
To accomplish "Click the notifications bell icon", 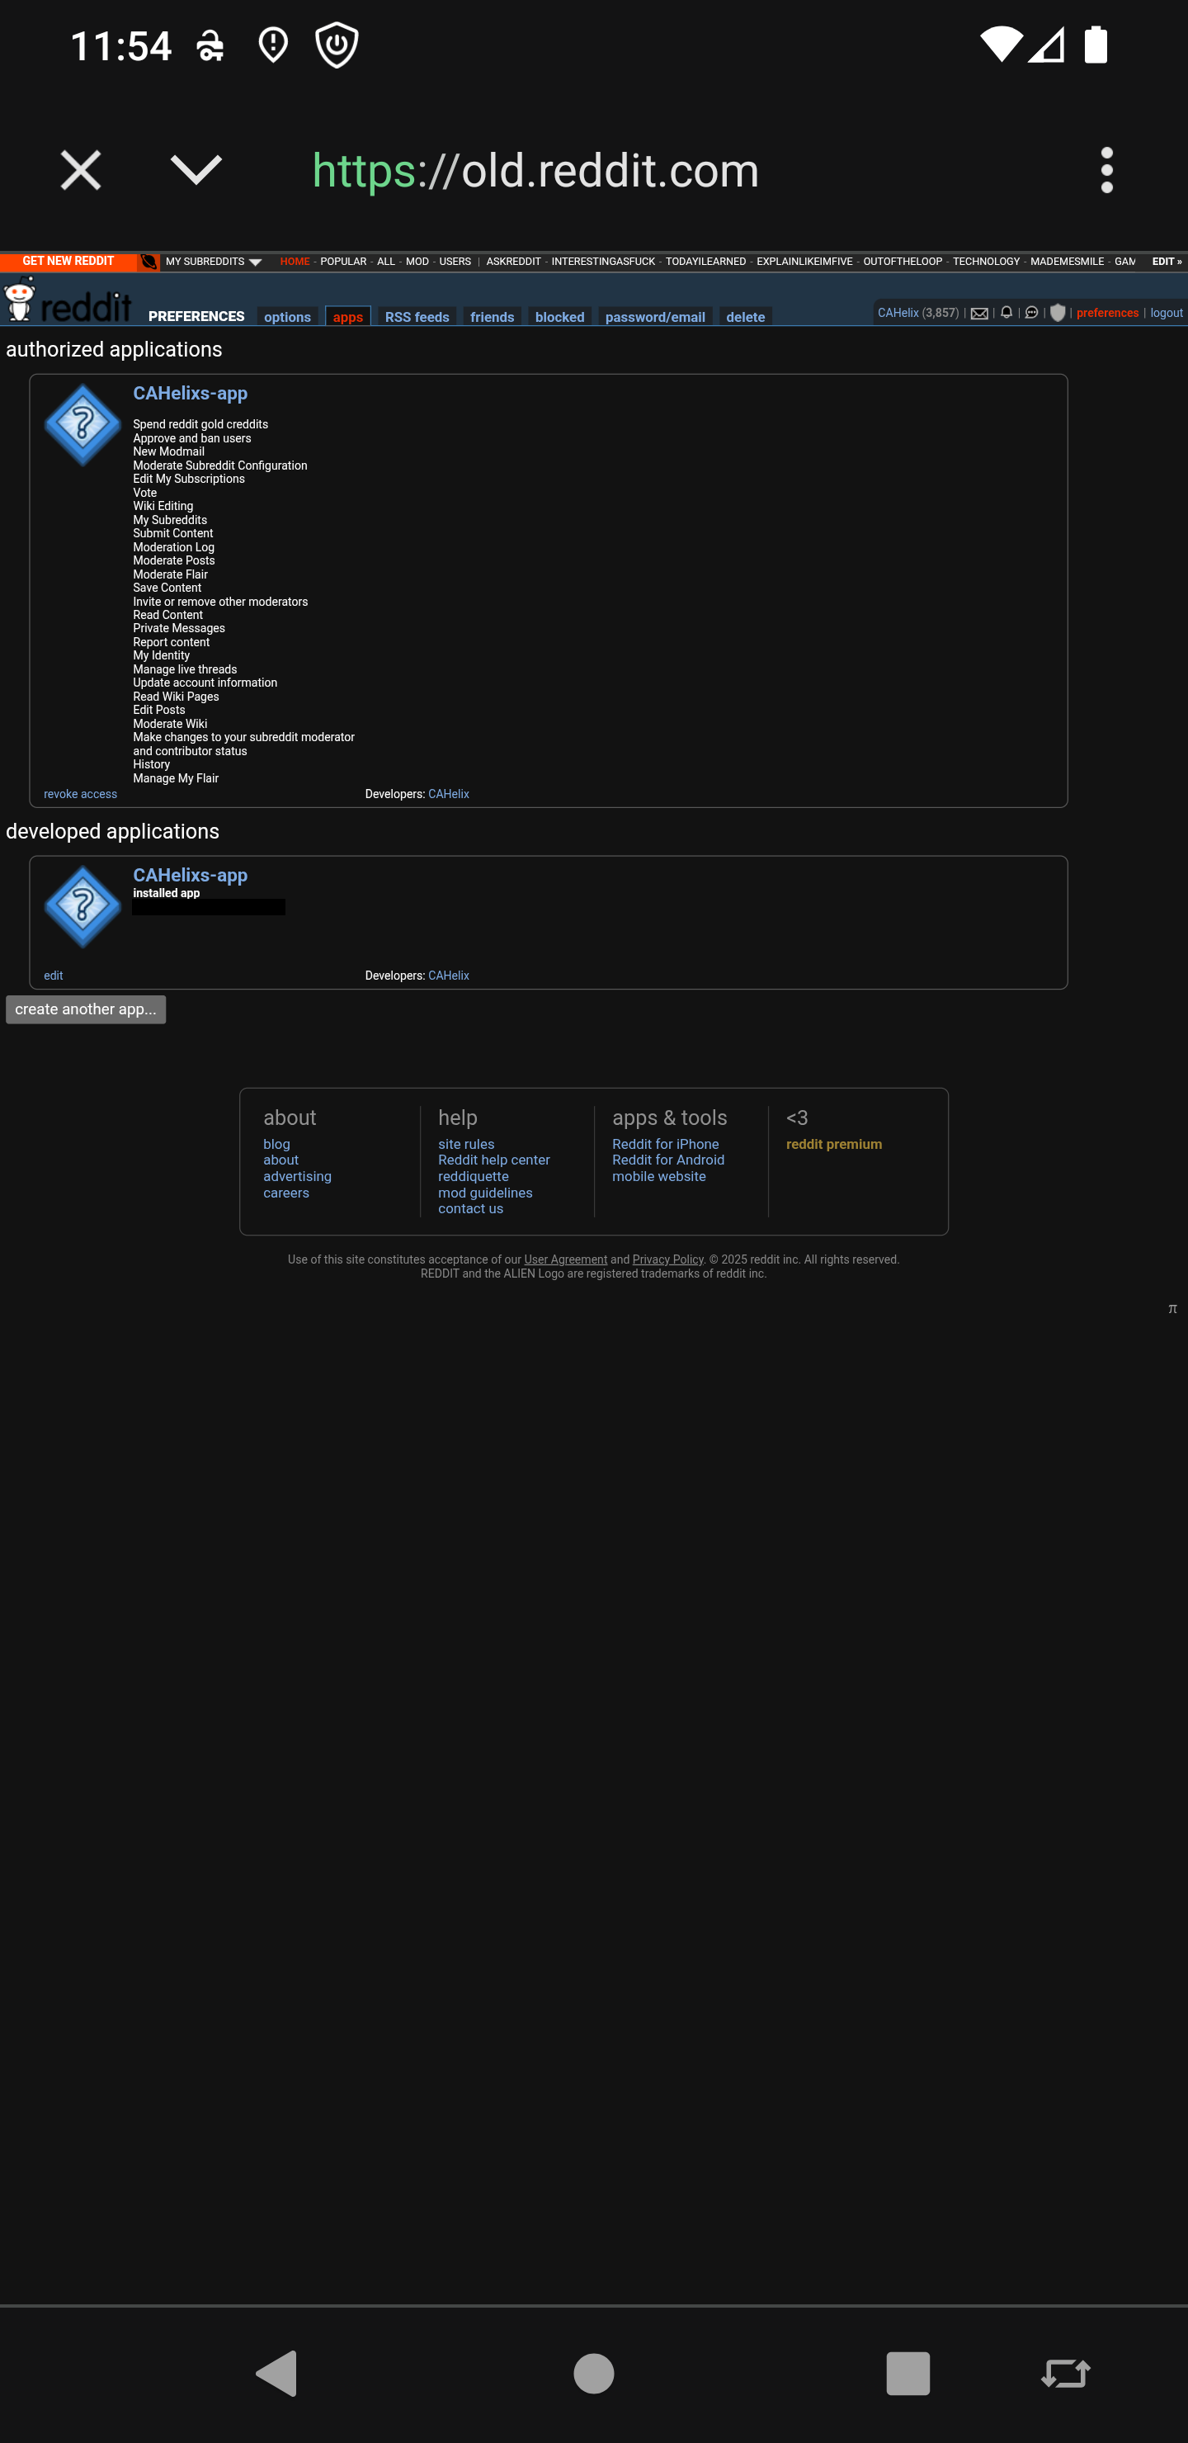I will 1006,312.
